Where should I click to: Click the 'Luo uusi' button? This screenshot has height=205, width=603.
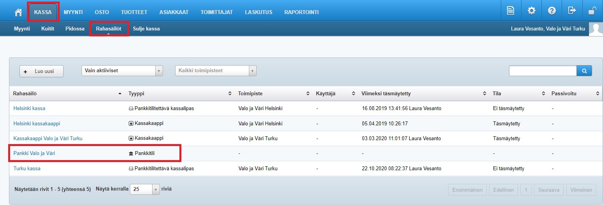pyautogui.click(x=41, y=71)
